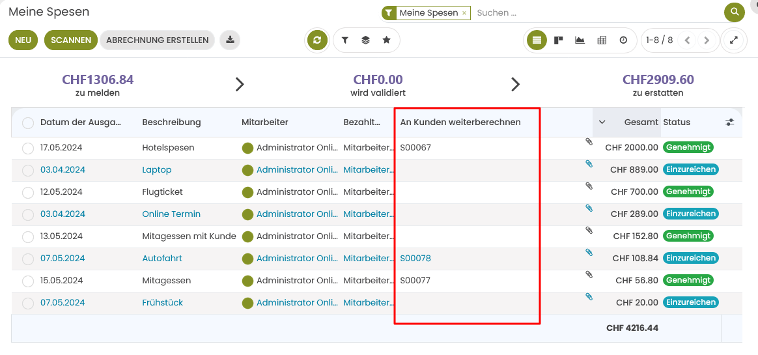Open the group by layers dropdown
758x355 pixels.
(365, 40)
